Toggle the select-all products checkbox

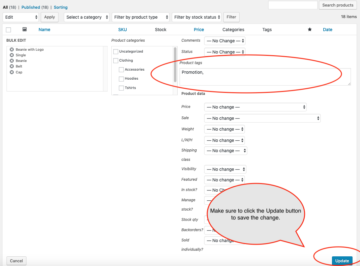(x=8, y=30)
